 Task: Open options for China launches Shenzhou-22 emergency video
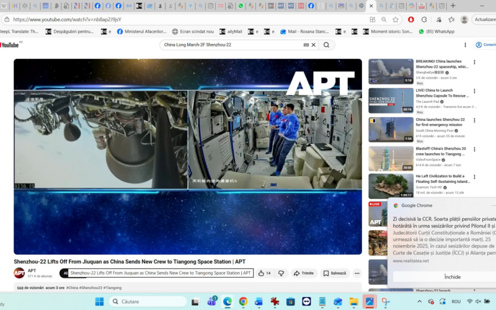tap(474, 120)
